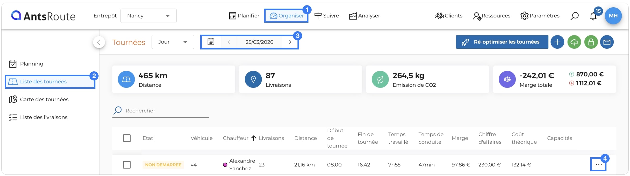Check the box for Alexandre Sanchez route
The width and height of the screenshot is (630, 176).
127,165
